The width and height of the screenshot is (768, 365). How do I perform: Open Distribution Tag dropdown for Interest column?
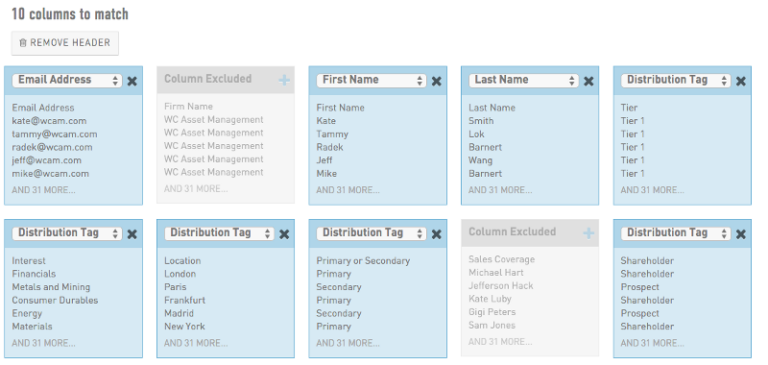tap(67, 233)
